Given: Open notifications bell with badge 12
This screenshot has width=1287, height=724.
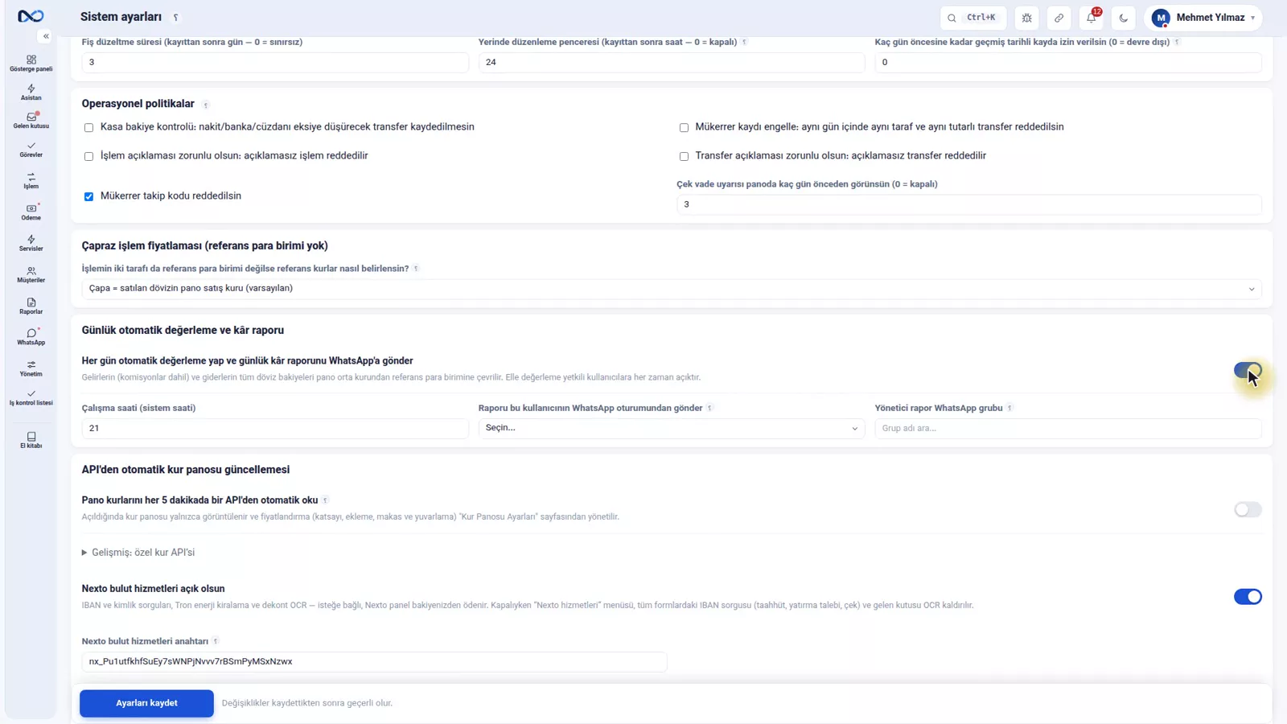Looking at the screenshot, I should click(1092, 18).
